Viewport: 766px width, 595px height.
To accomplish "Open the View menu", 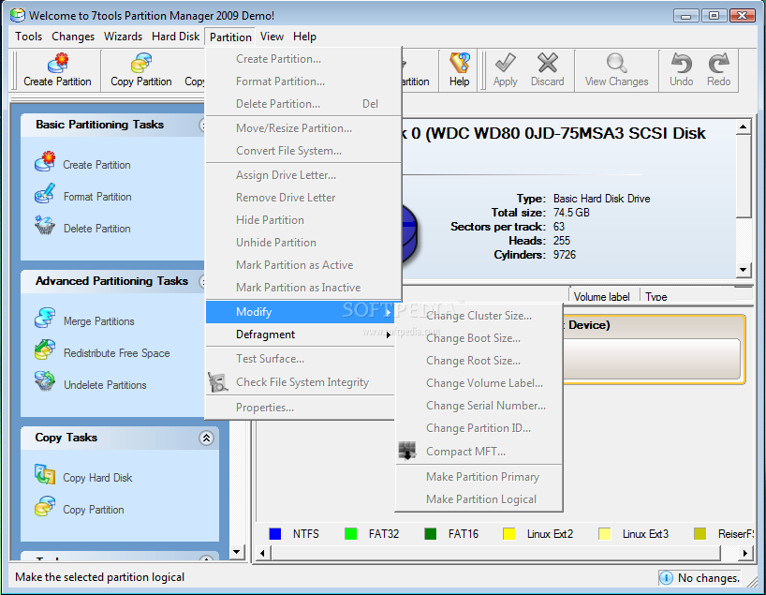I will click(x=272, y=37).
